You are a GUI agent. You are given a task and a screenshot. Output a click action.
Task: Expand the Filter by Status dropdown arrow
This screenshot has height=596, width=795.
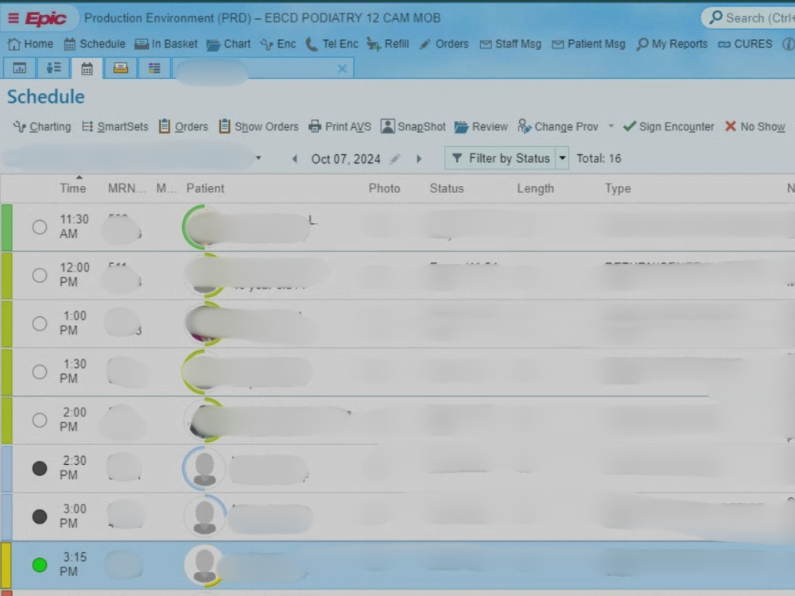(x=562, y=159)
